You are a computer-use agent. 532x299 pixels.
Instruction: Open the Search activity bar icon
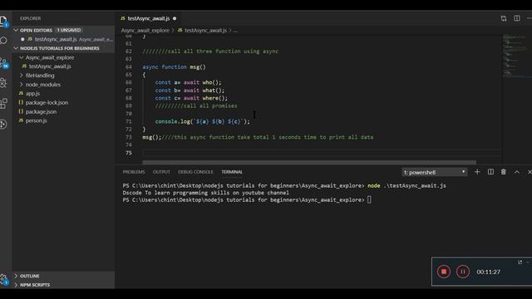[x=3, y=41]
